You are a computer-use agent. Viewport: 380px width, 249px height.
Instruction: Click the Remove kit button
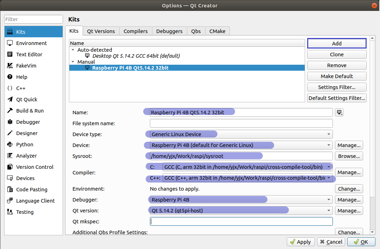[x=337, y=65]
